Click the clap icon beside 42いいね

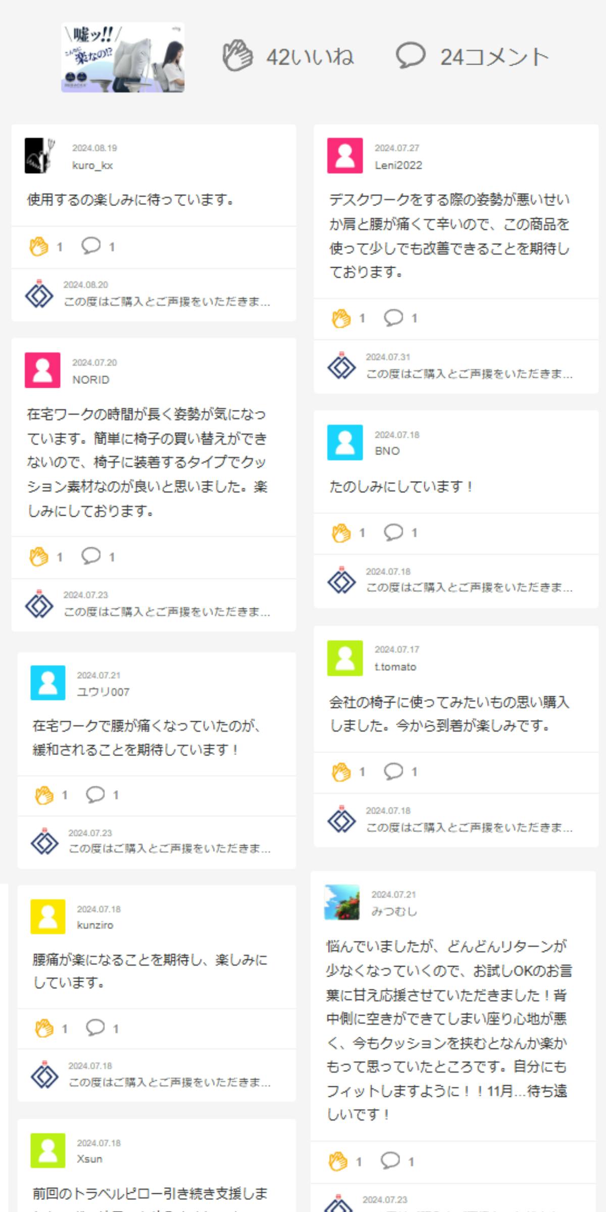[x=237, y=56]
